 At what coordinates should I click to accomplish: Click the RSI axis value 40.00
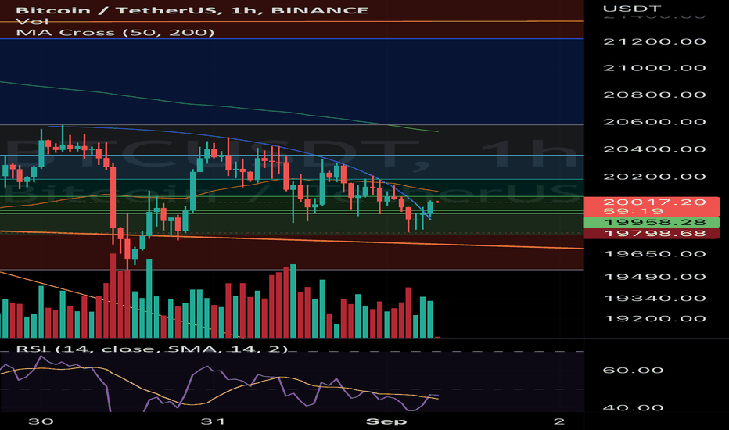633,407
